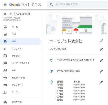Open the ユーザー menu item

click(20, 92)
